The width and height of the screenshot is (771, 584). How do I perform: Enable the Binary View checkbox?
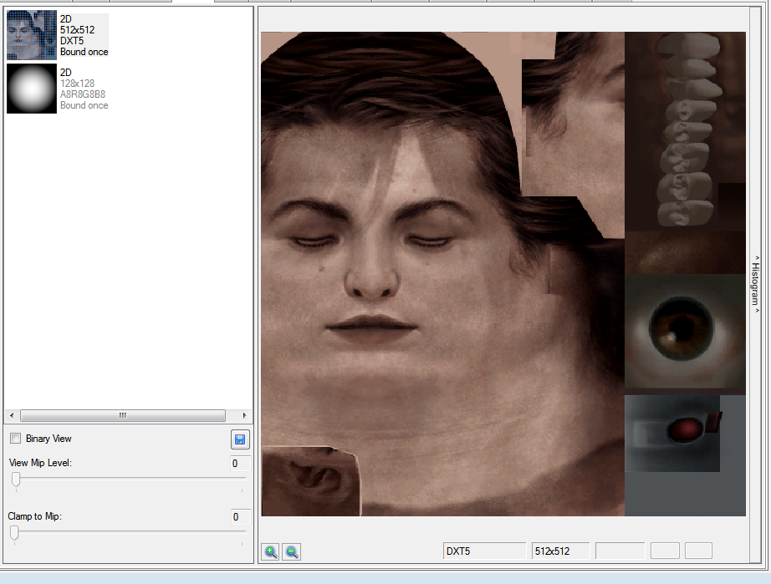[16, 439]
